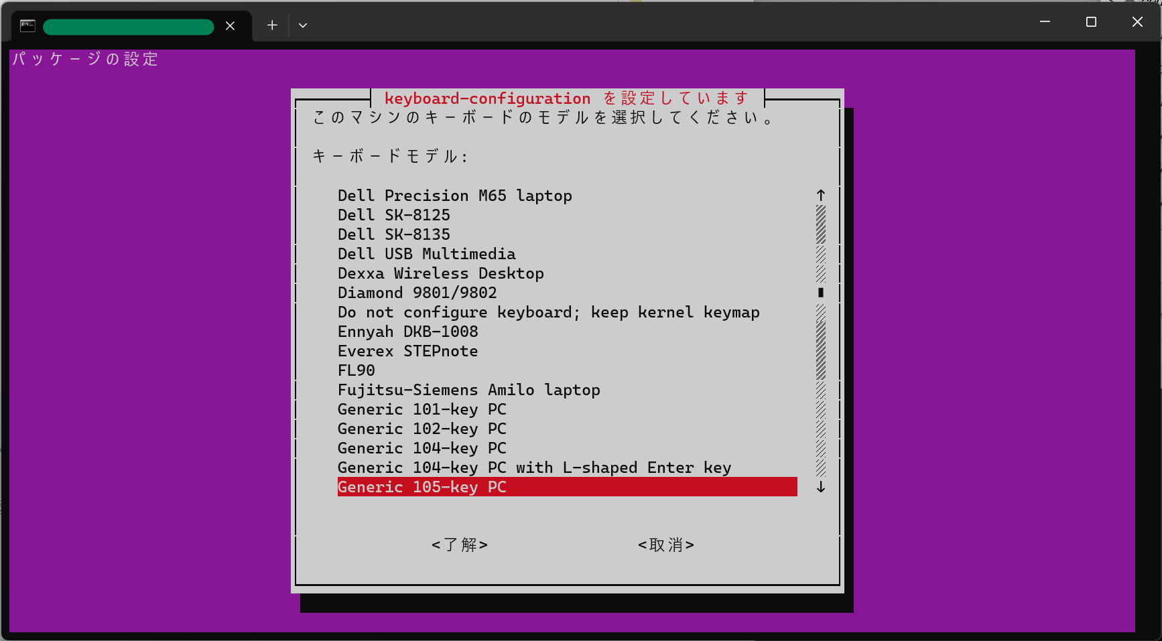Screen dimensions: 1162x641
Task: Expand the new tab profile dropdown
Action: coord(303,25)
